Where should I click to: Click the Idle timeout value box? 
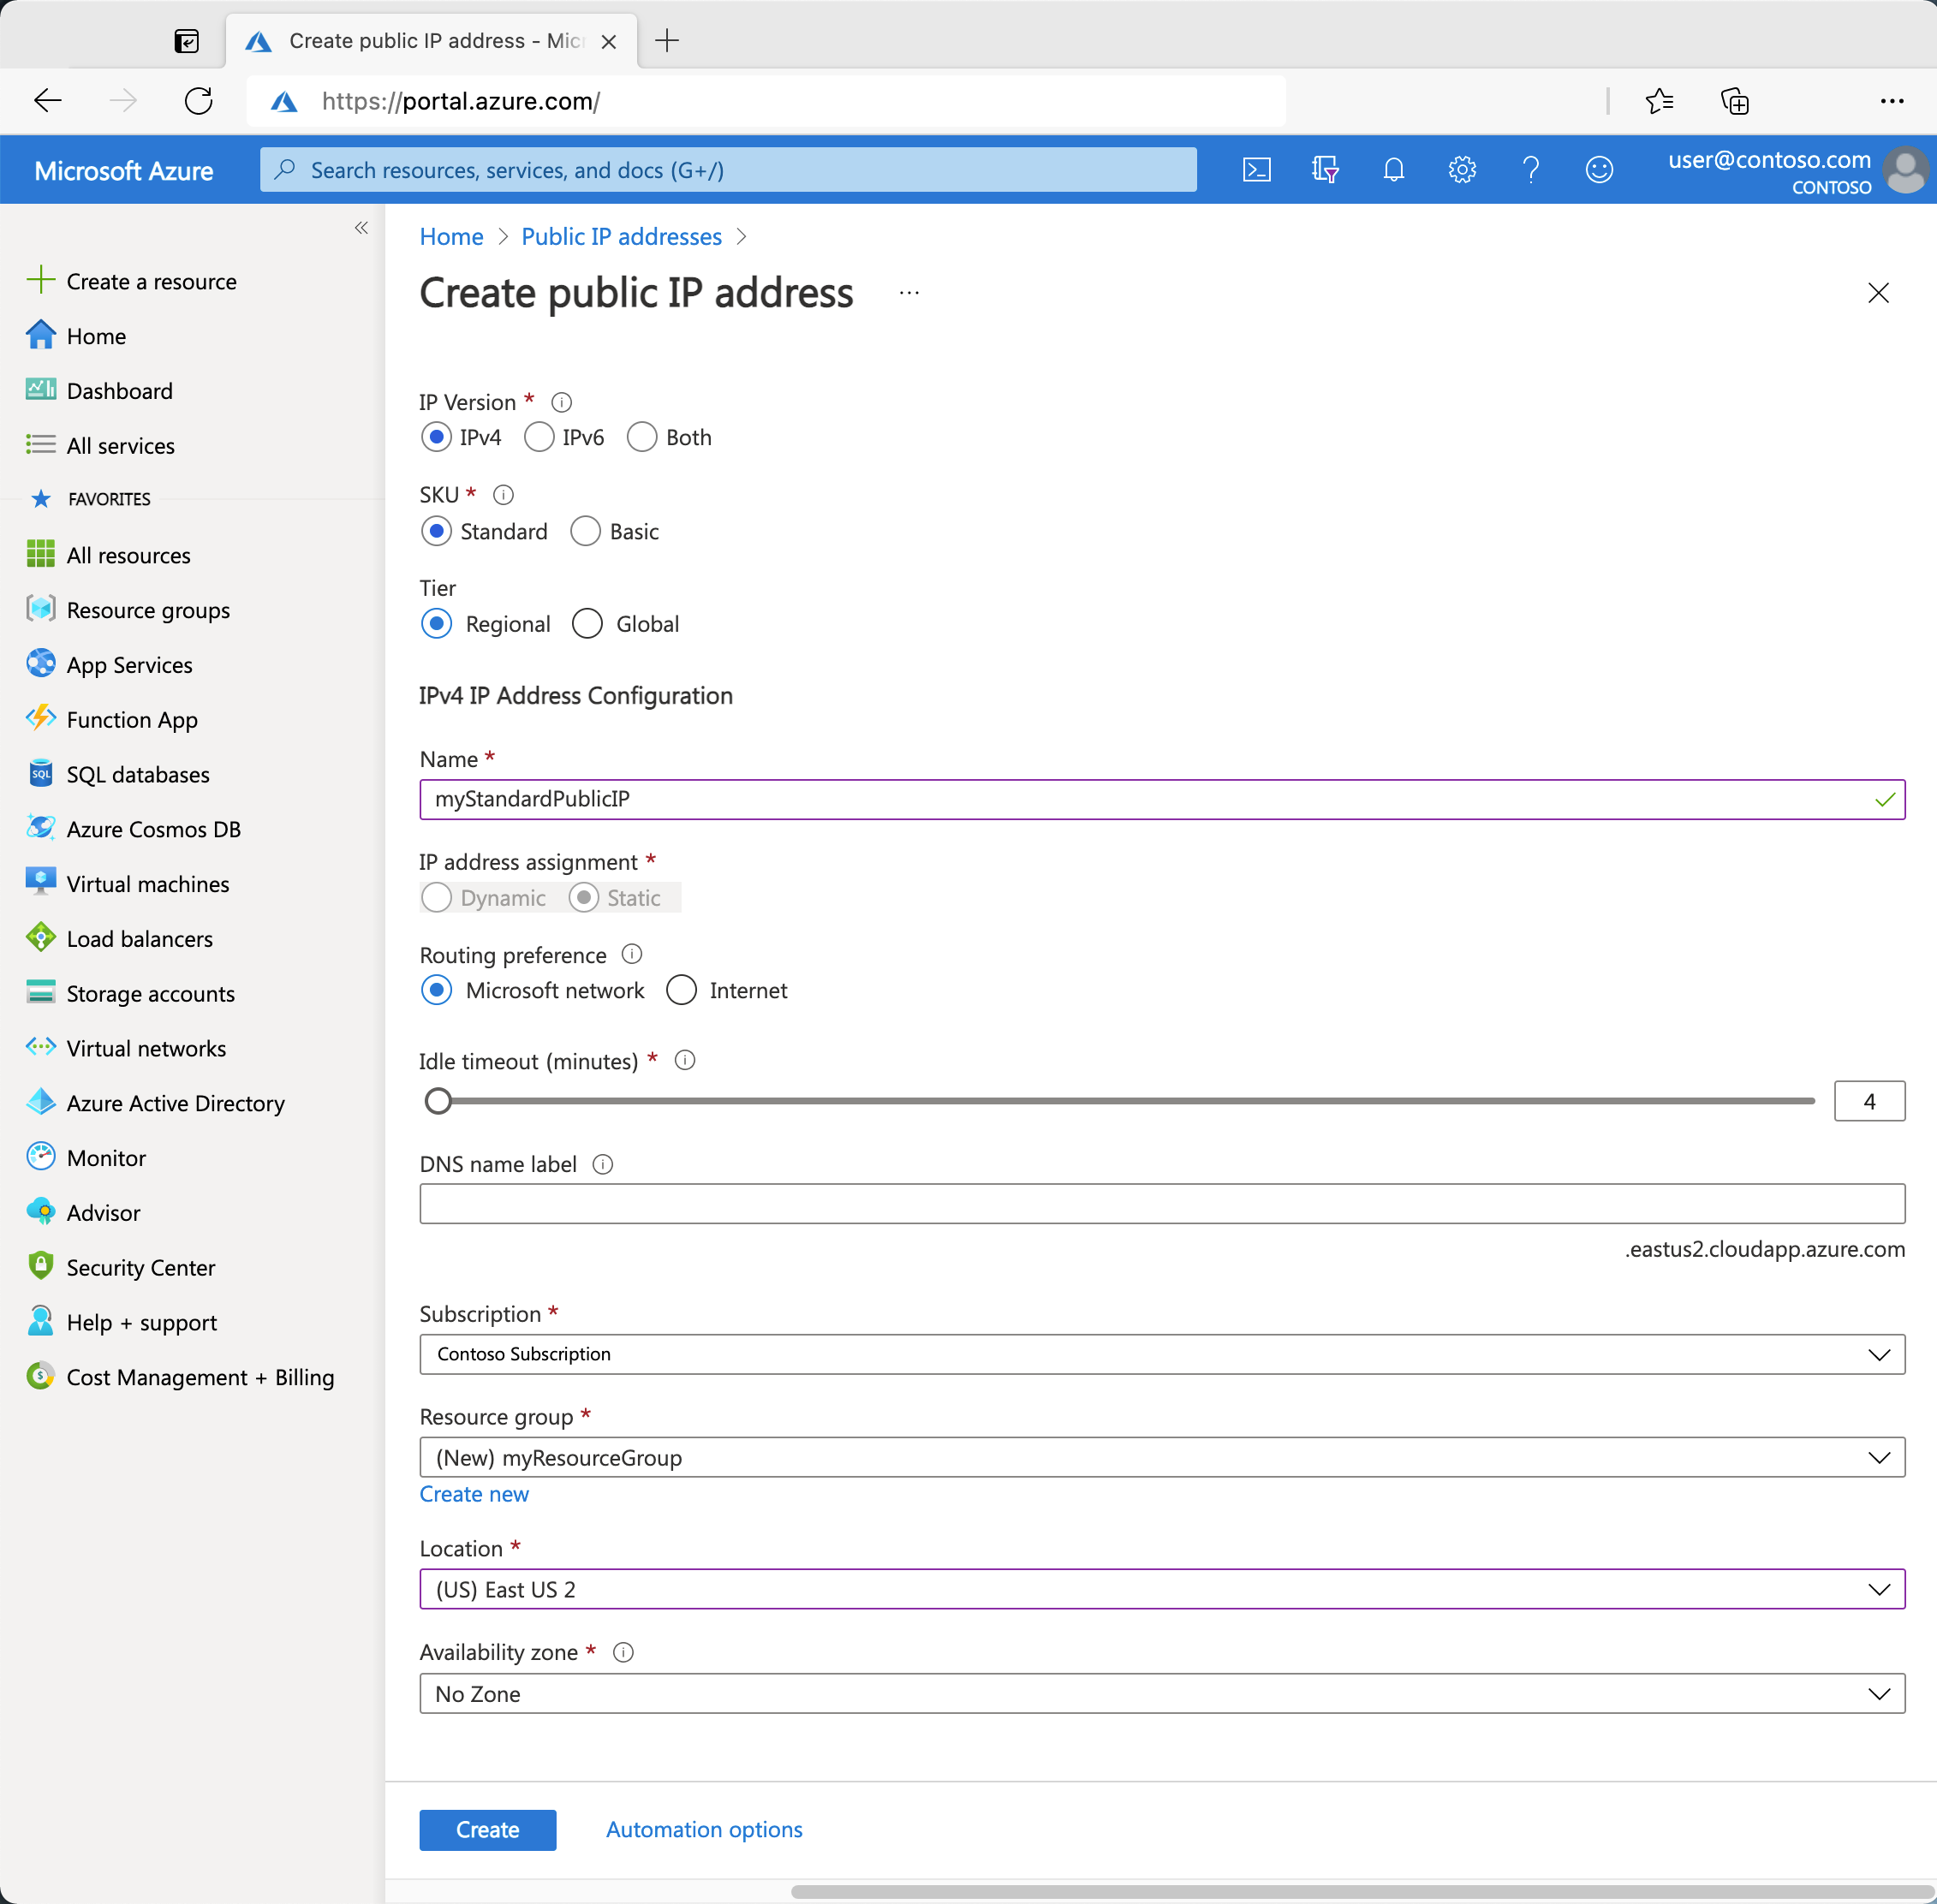coord(1869,1101)
